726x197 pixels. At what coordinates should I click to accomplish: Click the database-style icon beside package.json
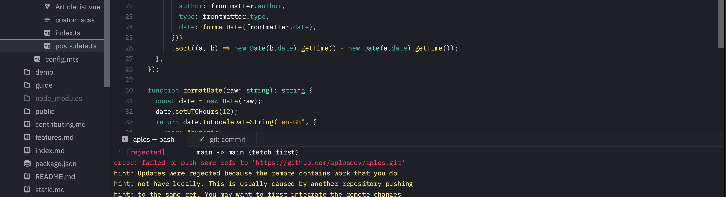tap(27, 163)
